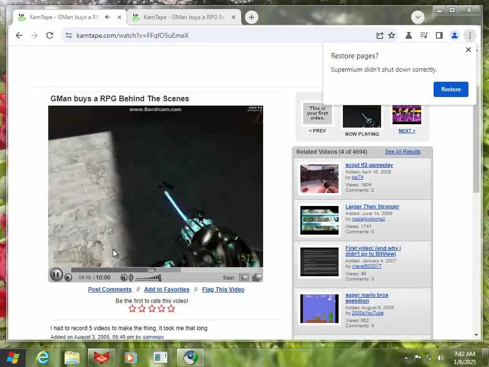
Task: Rate video five stars
Action: coord(171,309)
